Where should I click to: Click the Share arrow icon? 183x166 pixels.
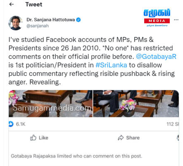pos(121,138)
